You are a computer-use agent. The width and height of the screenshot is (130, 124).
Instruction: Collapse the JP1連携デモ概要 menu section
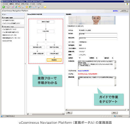pos(3,18)
